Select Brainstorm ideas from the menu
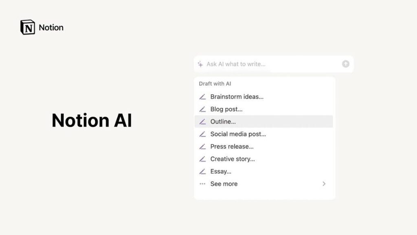 (236, 97)
